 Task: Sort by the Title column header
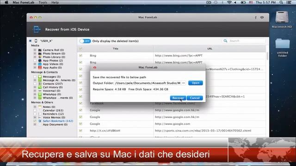(116, 48)
